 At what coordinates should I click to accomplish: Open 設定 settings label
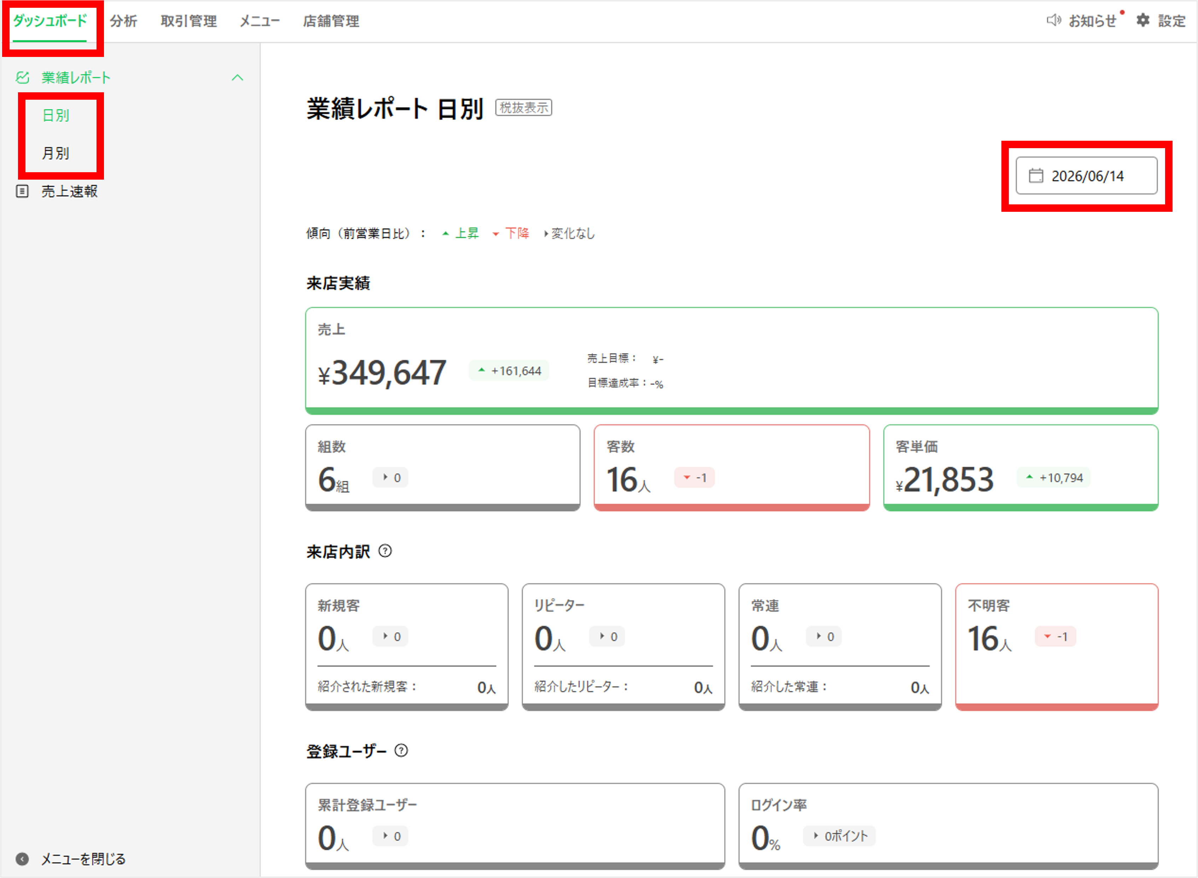1171,21
